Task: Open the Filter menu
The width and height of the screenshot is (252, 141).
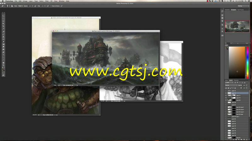Action: point(47,1)
